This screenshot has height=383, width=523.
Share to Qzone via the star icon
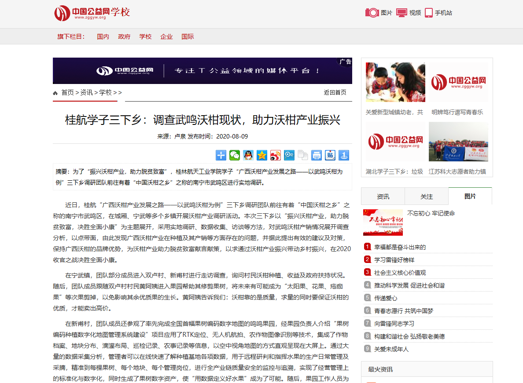[x=262, y=155]
